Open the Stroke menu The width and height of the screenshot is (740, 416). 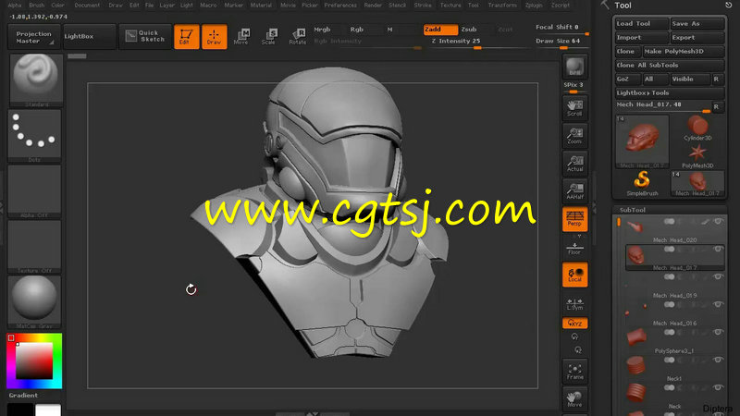pyautogui.click(x=423, y=6)
